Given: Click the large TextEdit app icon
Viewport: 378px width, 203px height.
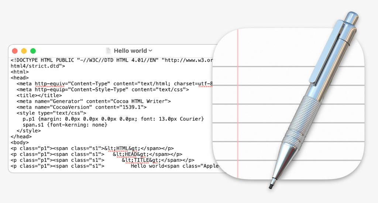Looking at the screenshot, I should tap(289, 104).
